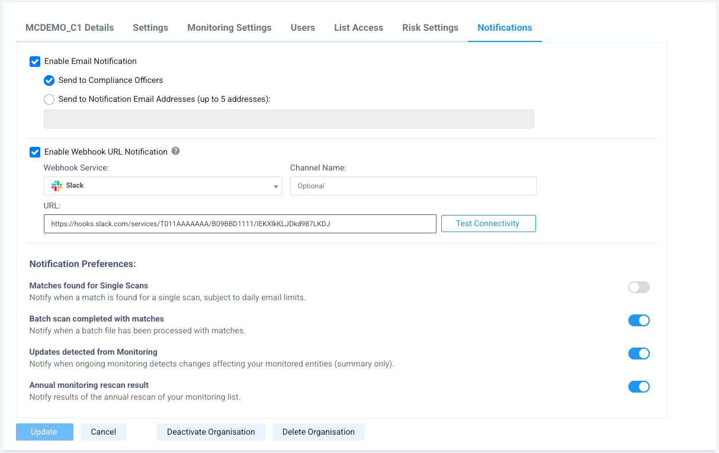Click the Test Connectivity button
719x453 pixels.
[x=488, y=224]
